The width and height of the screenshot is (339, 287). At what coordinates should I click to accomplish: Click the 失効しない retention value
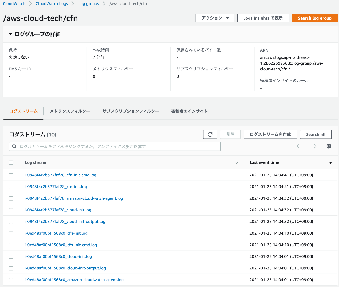click(x=19, y=57)
